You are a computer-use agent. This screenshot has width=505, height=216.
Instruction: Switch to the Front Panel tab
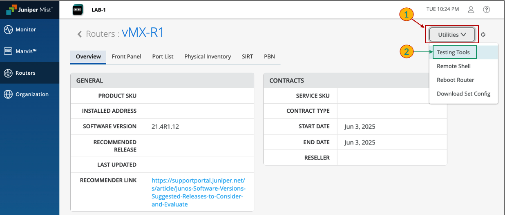point(126,57)
